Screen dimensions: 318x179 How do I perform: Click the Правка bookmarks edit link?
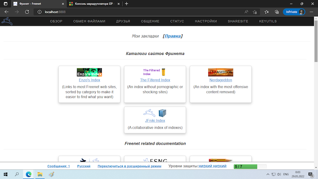[173, 36]
